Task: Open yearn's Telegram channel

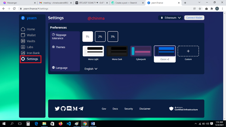Action: pyautogui.click(x=81, y=109)
